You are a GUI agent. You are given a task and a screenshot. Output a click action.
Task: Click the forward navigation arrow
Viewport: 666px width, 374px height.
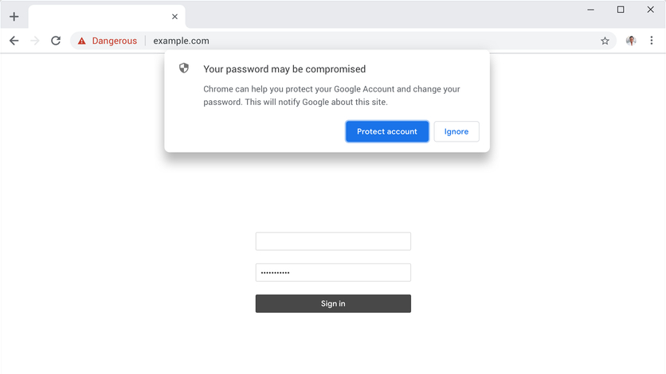coord(34,41)
